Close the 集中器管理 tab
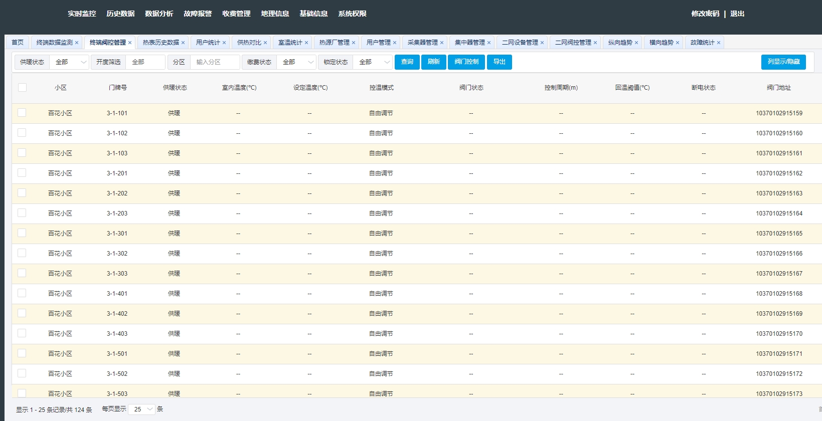822x421 pixels. (489, 43)
